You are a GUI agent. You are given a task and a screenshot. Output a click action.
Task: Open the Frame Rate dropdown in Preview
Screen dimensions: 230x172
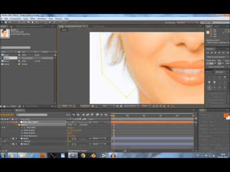(211, 64)
